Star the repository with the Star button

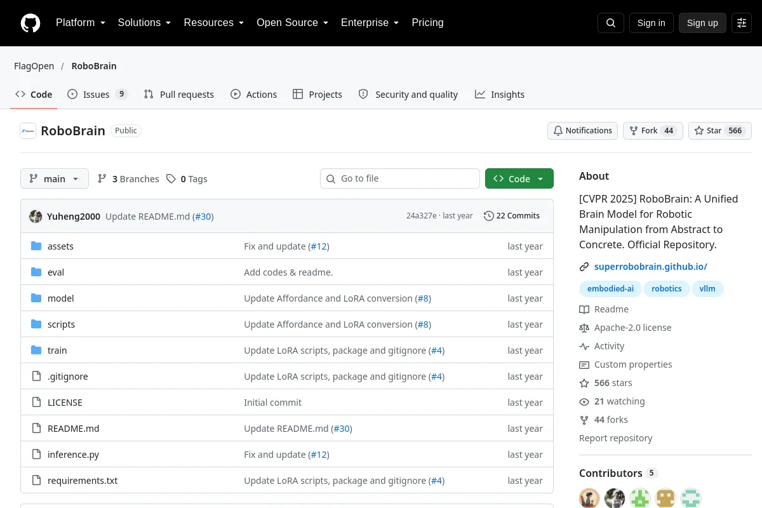pos(720,131)
